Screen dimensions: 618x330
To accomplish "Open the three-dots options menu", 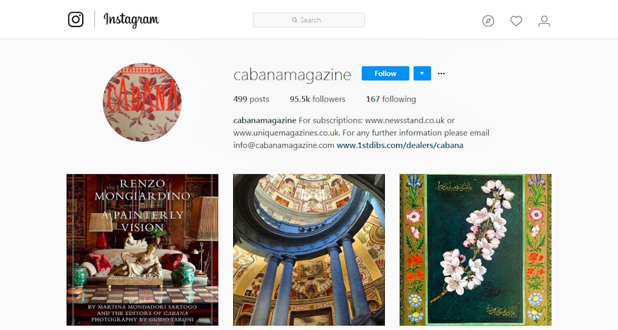I will (x=441, y=73).
